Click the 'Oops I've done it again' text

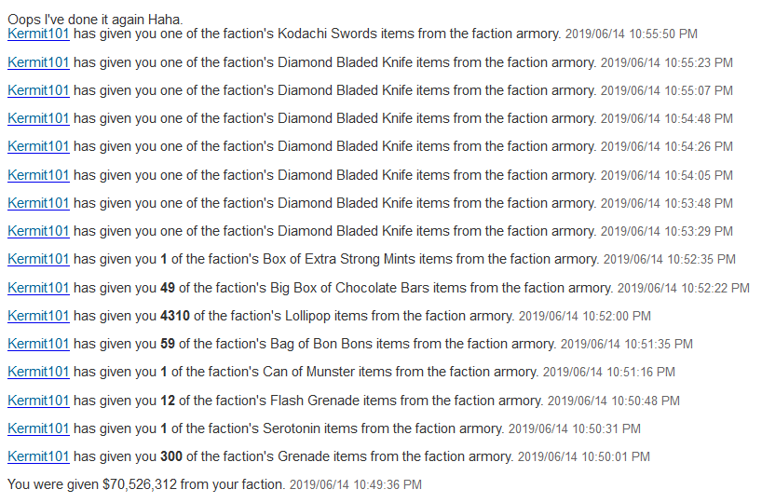(x=95, y=20)
